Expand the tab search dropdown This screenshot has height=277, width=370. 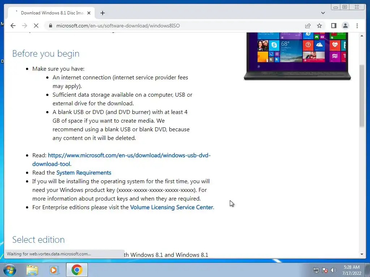[x=323, y=13]
